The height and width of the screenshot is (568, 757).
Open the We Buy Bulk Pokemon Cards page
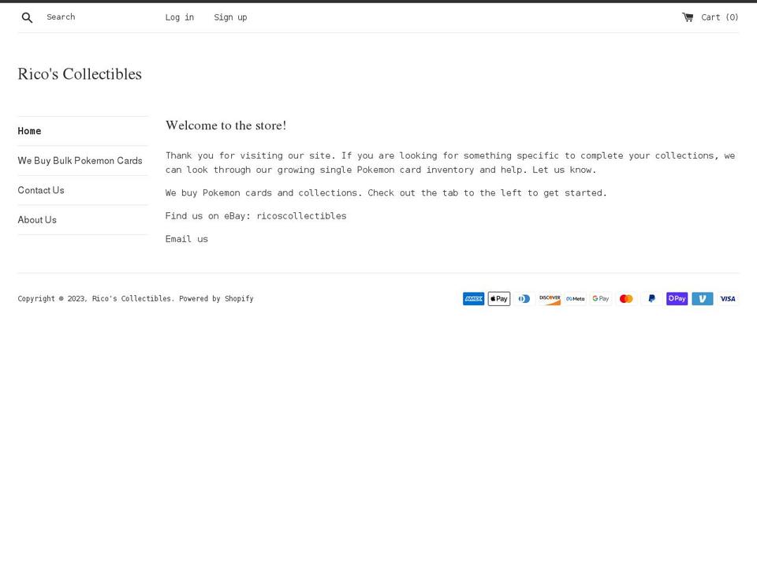(80, 160)
